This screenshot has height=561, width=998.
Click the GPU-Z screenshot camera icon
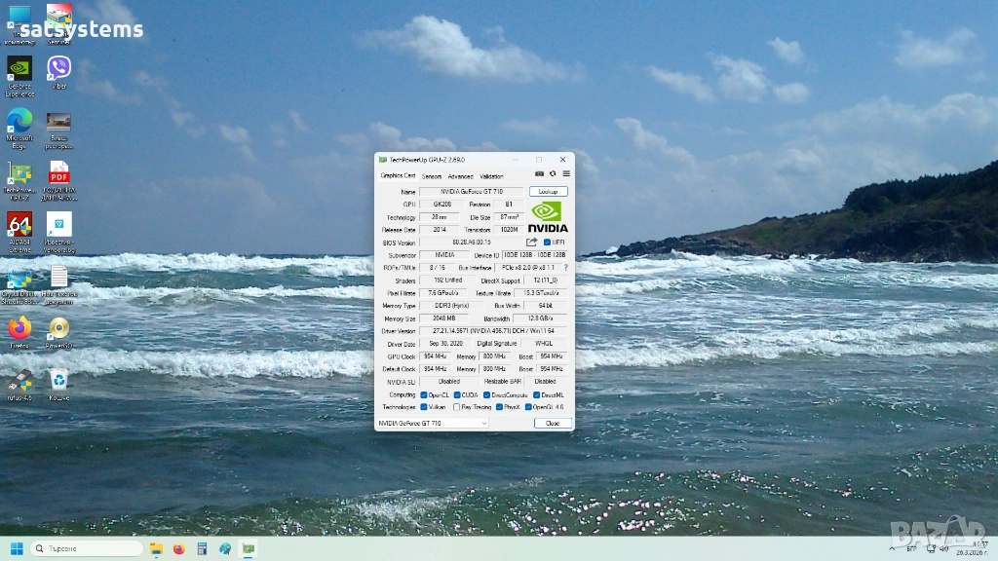click(x=540, y=174)
